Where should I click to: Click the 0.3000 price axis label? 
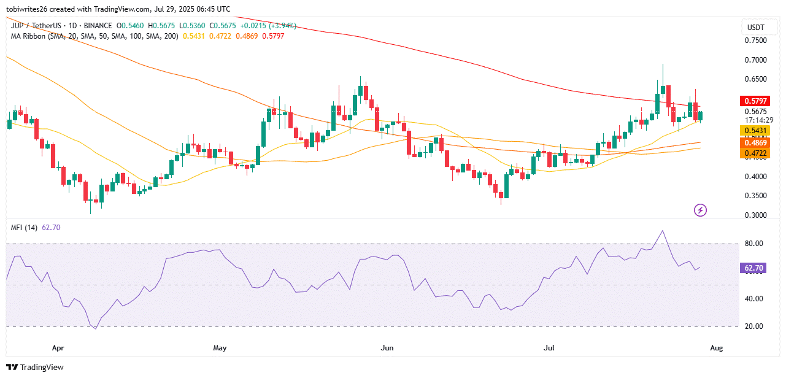point(756,215)
